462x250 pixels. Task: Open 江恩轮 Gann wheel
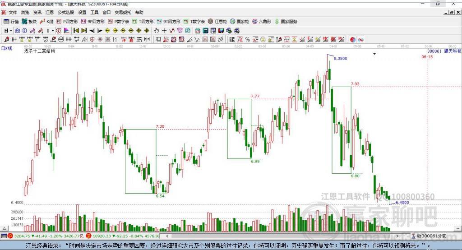217,22
